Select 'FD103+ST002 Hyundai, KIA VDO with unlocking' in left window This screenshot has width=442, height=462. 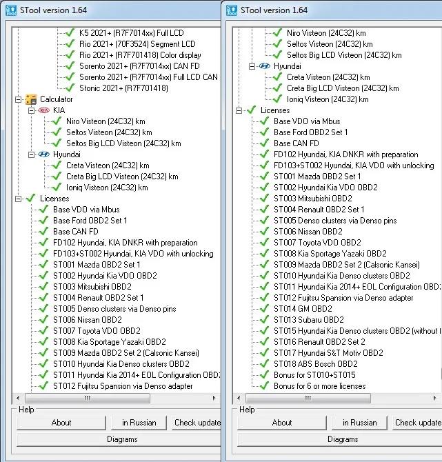pos(133,253)
